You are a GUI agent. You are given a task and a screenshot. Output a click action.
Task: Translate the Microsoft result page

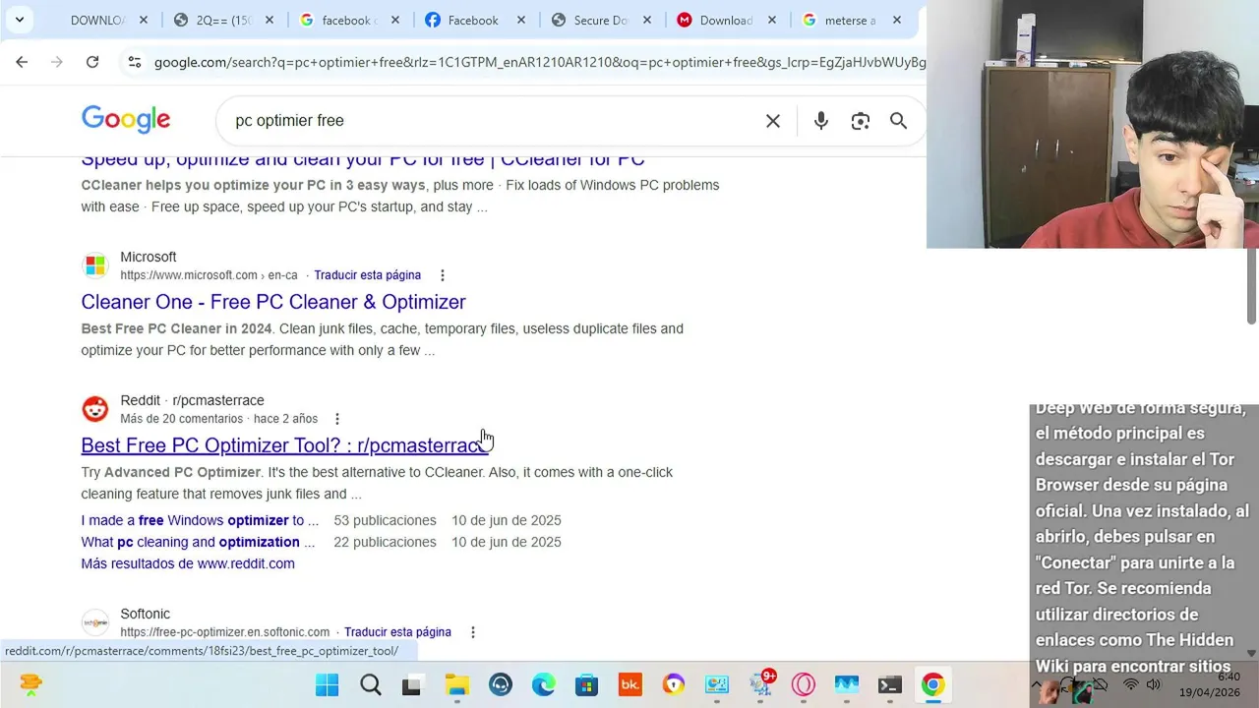click(367, 275)
